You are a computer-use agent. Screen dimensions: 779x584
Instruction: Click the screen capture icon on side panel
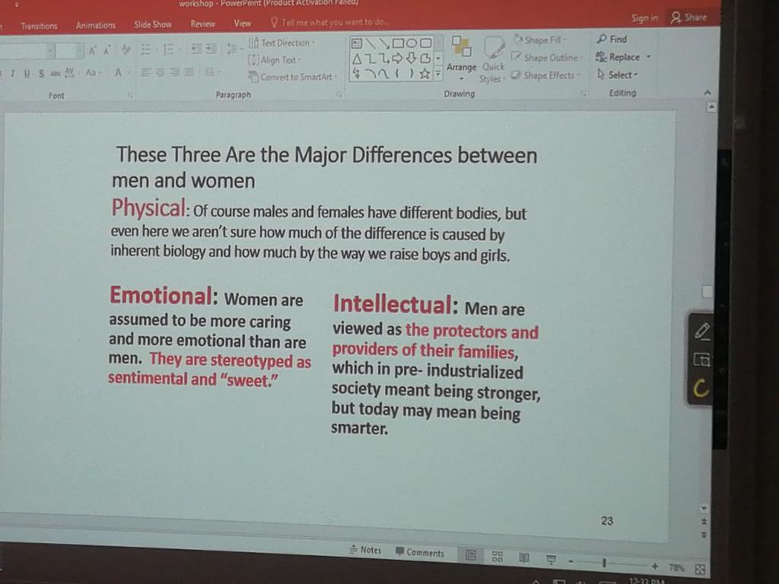pyautogui.click(x=701, y=360)
